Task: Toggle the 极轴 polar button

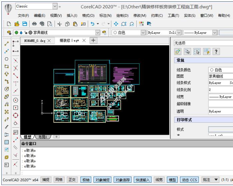Action: click(86, 180)
